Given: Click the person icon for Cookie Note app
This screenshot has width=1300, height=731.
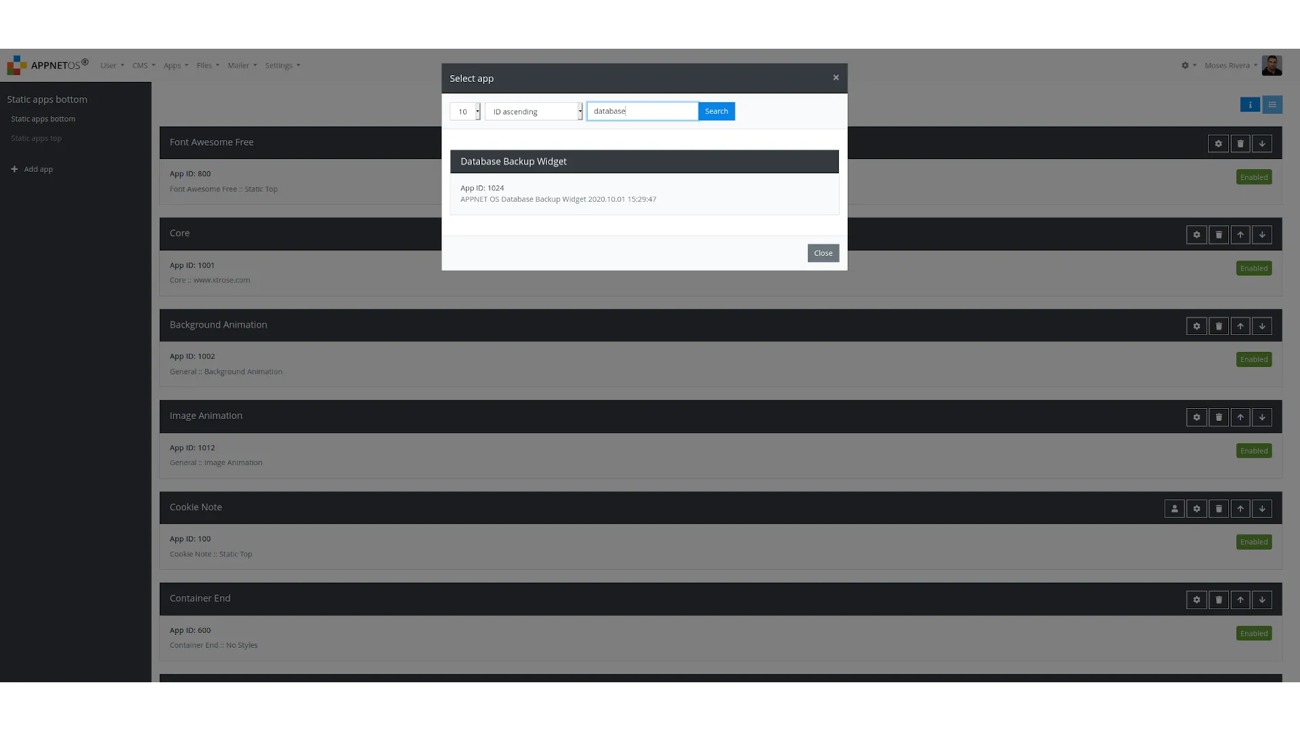Looking at the screenshot, I should [x=1175, y=509].
